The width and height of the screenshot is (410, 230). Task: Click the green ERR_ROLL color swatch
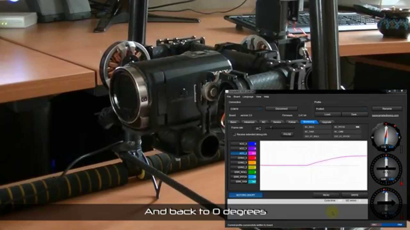252,172
